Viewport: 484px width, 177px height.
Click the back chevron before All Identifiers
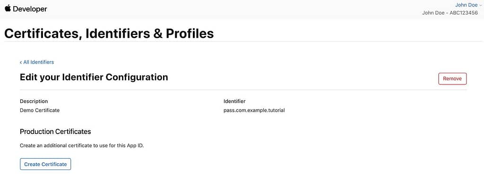(x=21, y=62)
